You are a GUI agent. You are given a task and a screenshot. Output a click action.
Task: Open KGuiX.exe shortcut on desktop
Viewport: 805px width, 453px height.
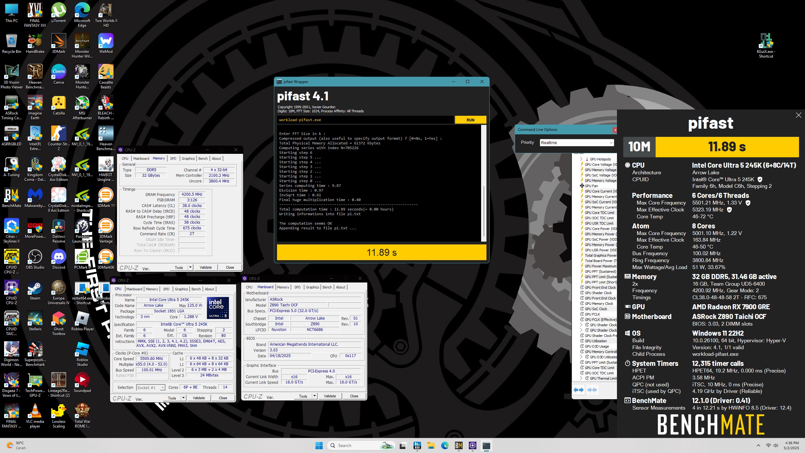point(766,46)
